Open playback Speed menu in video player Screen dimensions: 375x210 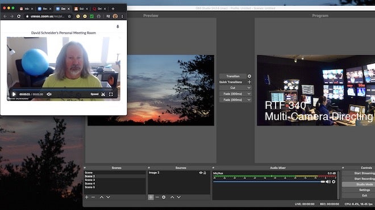click(94, 94)
